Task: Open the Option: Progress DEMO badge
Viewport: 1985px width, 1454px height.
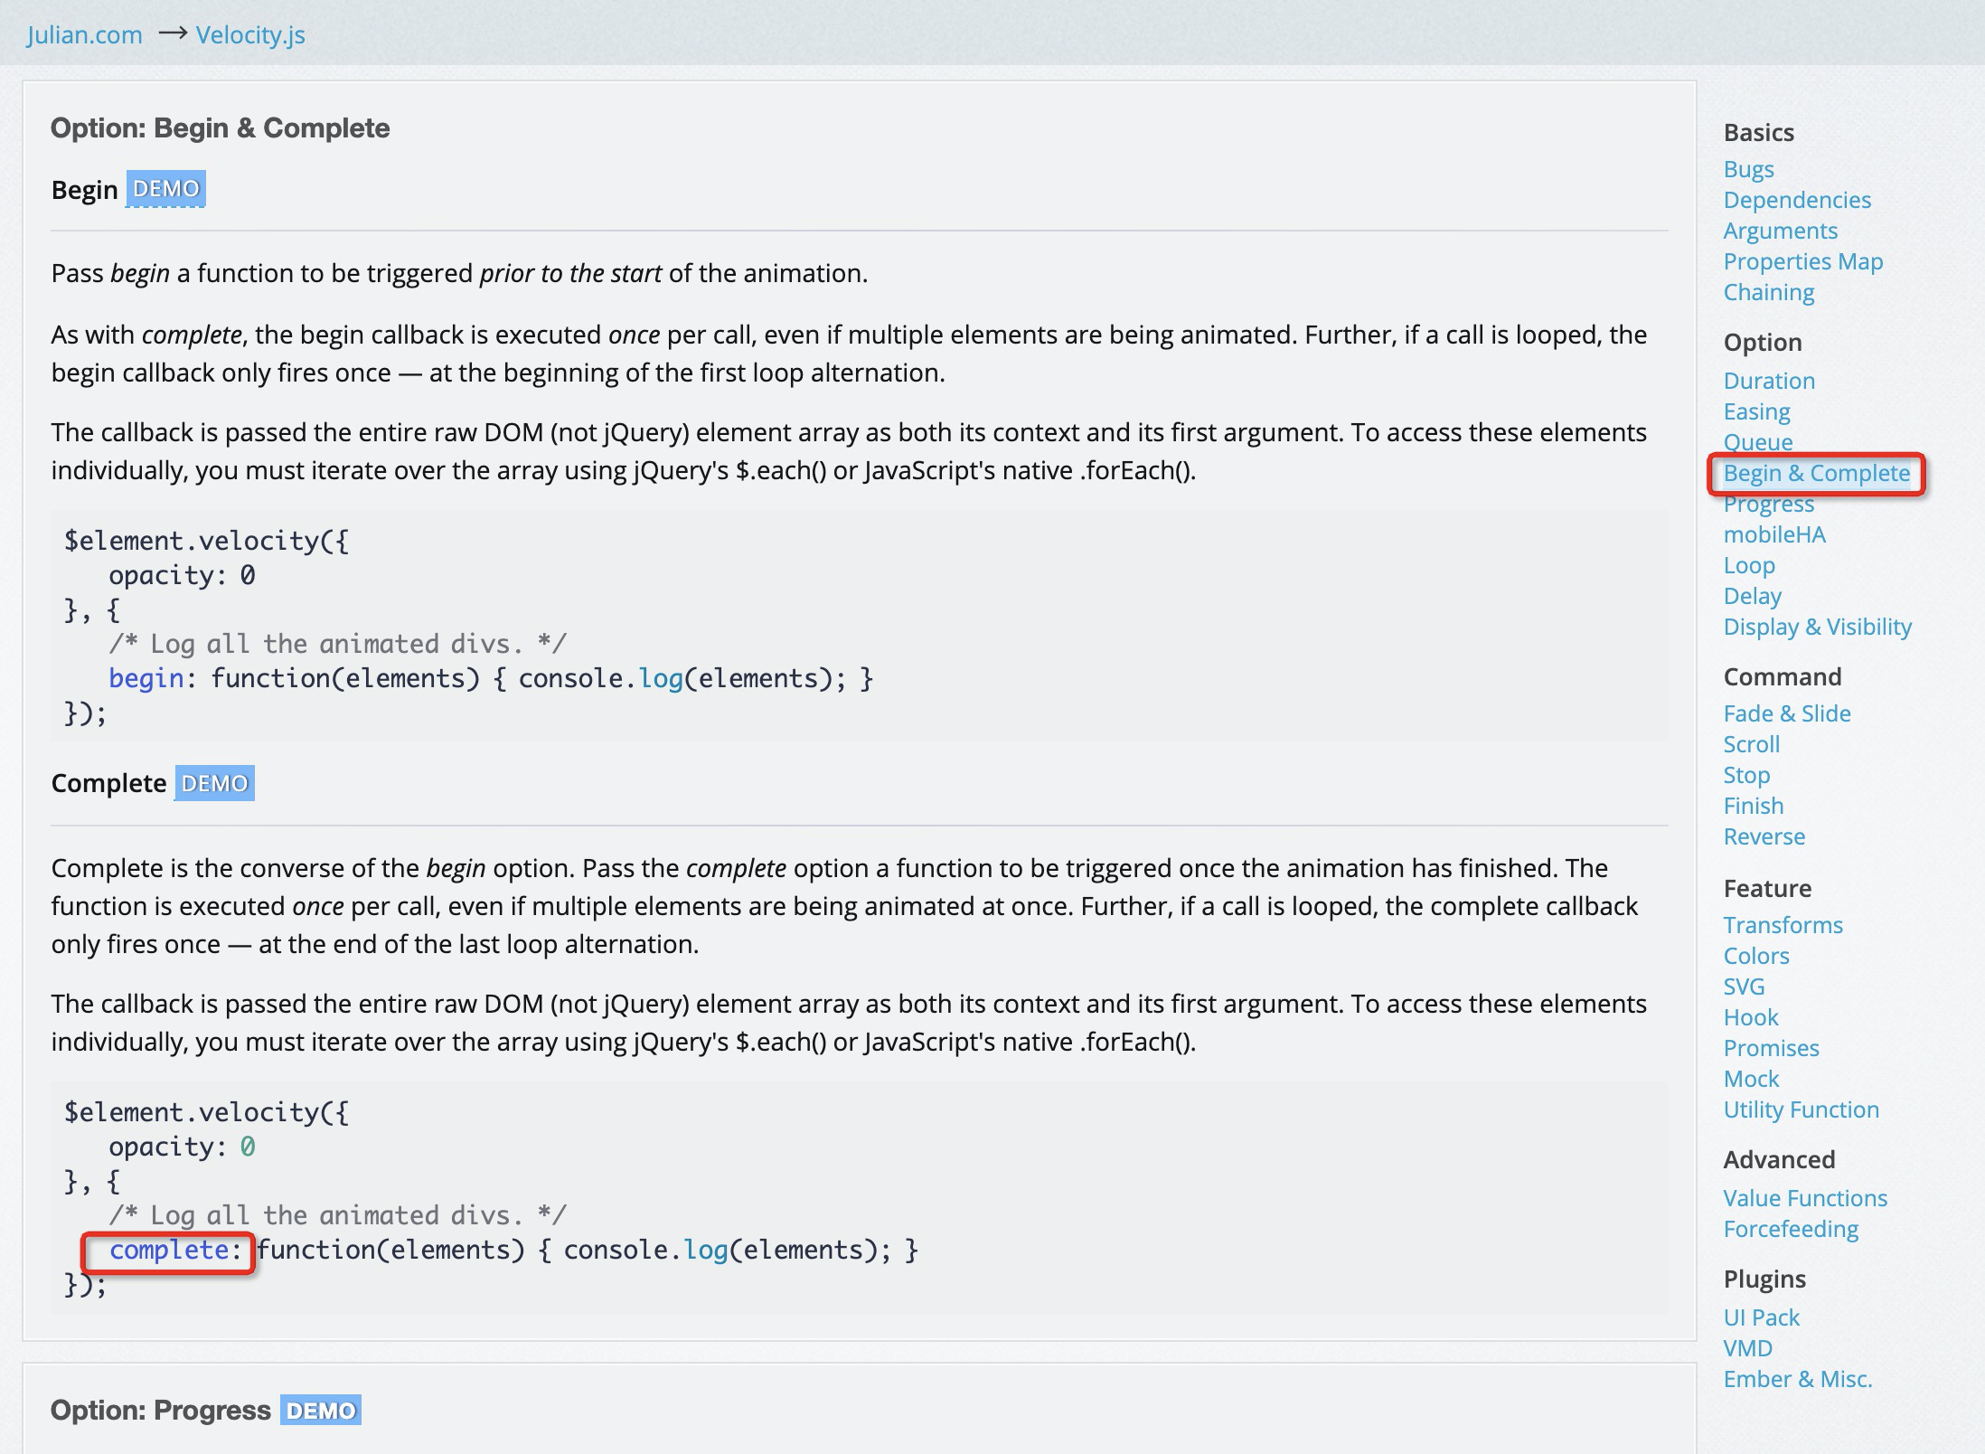Action: tap(320, 1410)
